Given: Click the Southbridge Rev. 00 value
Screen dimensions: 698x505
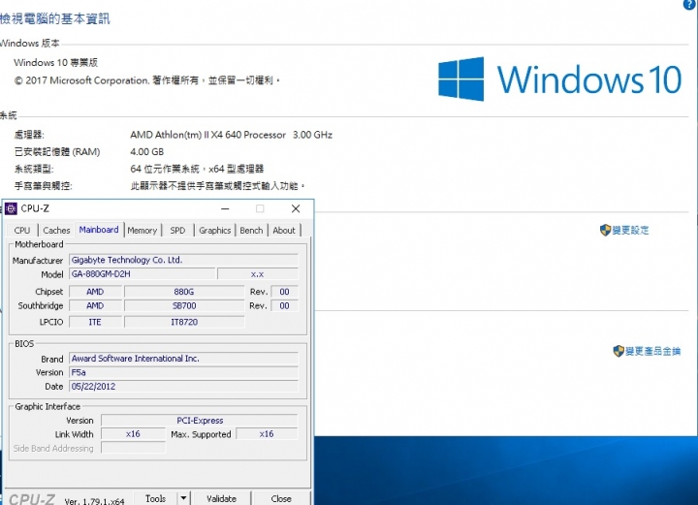Looking at the screenshot, I should (x=284, y=306).
